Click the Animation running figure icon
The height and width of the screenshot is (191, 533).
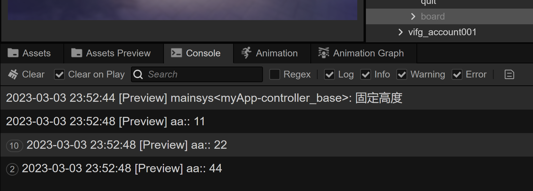point(246,53)
